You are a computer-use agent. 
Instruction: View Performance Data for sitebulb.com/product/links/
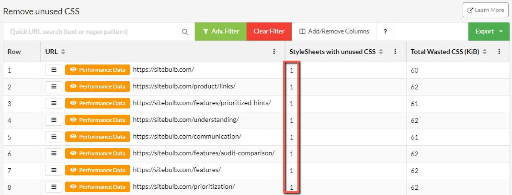(x=98, y=87)
